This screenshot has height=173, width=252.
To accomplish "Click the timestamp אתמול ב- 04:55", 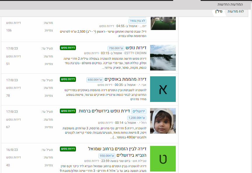I will click(x=127, y=26).
